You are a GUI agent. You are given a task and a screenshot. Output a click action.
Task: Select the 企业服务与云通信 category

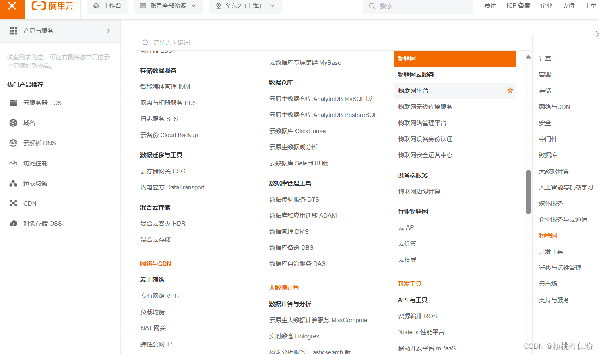tap(563, 220)
